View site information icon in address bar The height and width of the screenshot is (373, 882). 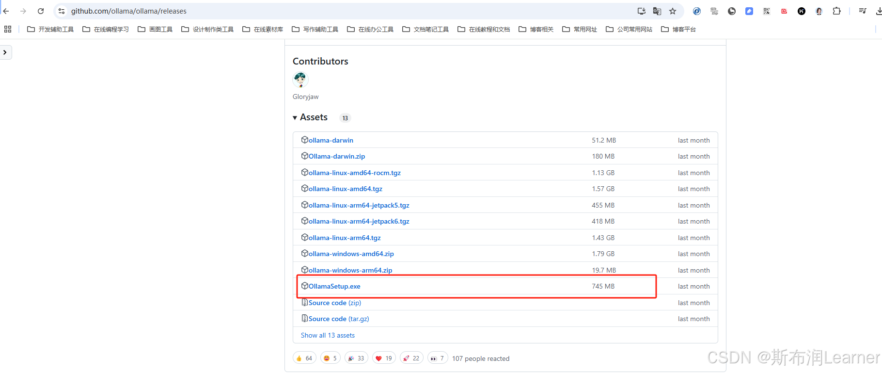(x=62, y=11)
